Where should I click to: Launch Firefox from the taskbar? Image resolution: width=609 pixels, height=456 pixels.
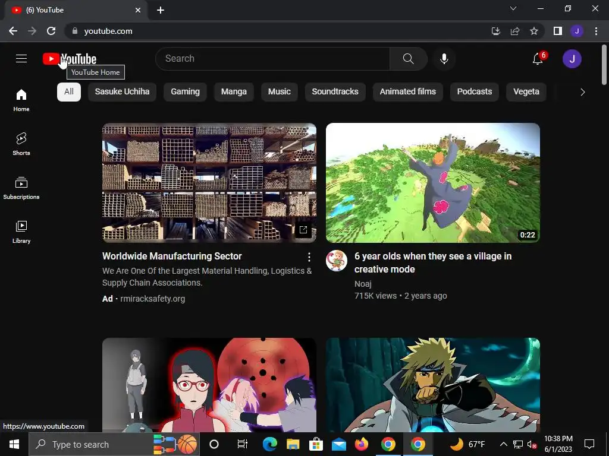(x=362, y=444)
